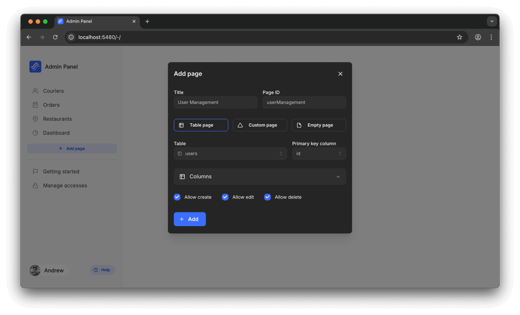520x315 pixels.
Task: Open the tab search dropdown in browser
Action: click(x=492, y=21)
